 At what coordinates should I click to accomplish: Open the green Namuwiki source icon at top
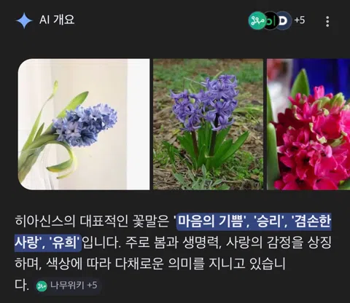click(x=257, y=21)
